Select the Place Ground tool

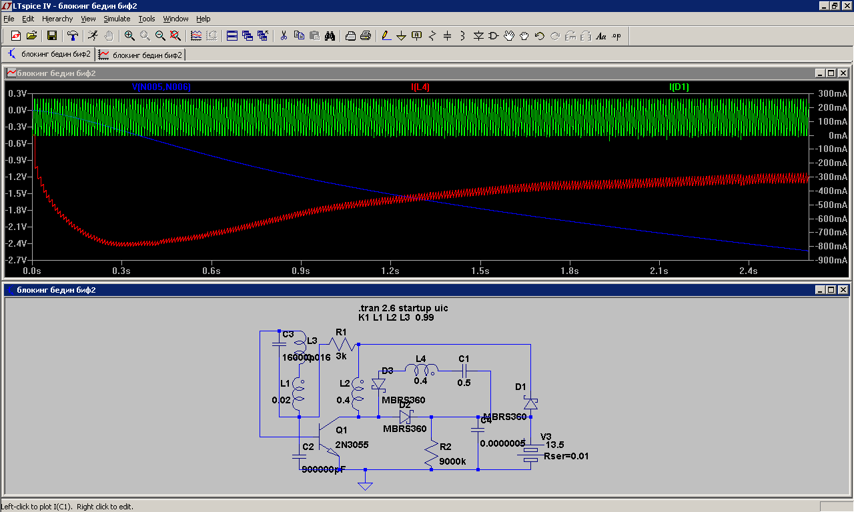pyautogui.click(x=401, y=36)
